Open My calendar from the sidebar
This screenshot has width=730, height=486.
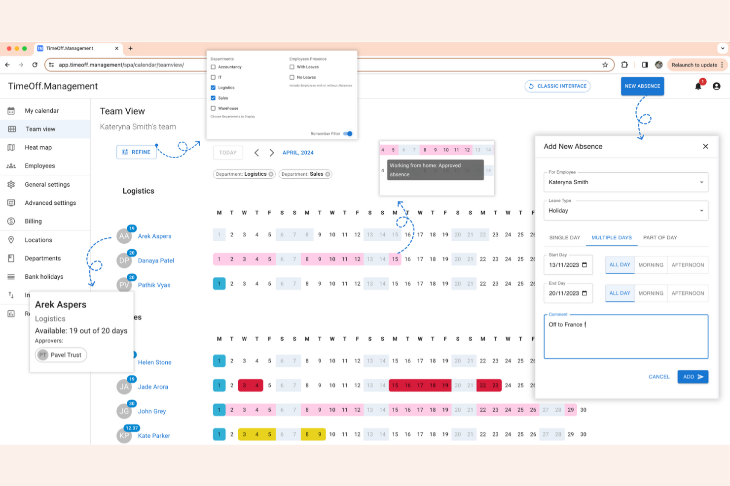pyautogui.click(x=41, y=110)
